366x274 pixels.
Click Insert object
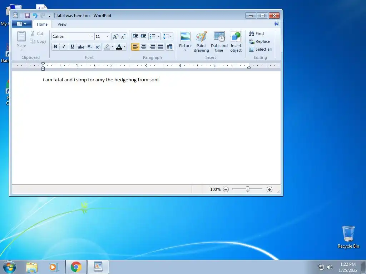(236, 42)
